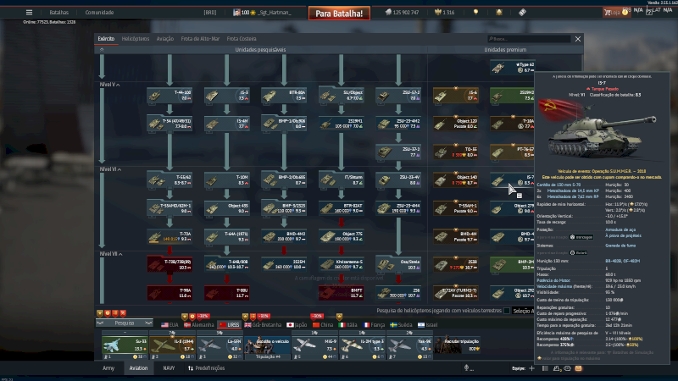The height and width of the screenshot is (381, 678).
Task: Open the _Sgt_Hartman_ player profile
Action: coord(274,13)
